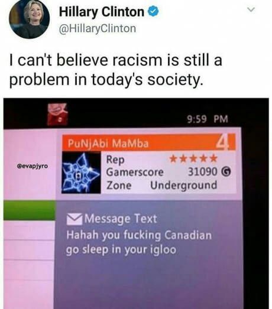
Task: Click the blue verified checkmark badge
Action: [x=153, y=11]
